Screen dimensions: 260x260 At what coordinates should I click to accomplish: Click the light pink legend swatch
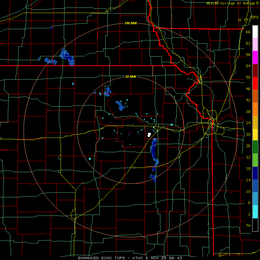[255, 44]
